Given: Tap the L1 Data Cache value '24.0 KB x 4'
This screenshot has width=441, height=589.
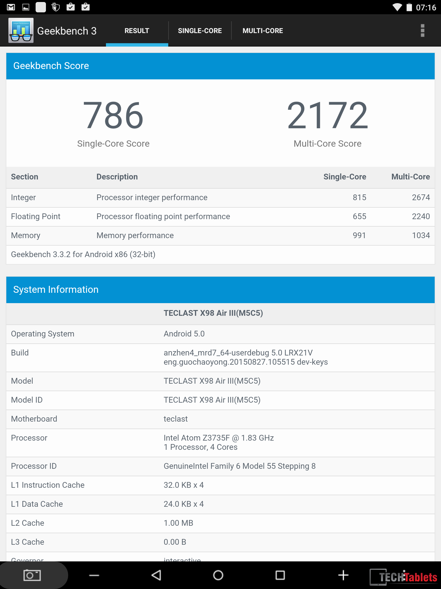Looking at the screenshot, I should tap(184, 504).
